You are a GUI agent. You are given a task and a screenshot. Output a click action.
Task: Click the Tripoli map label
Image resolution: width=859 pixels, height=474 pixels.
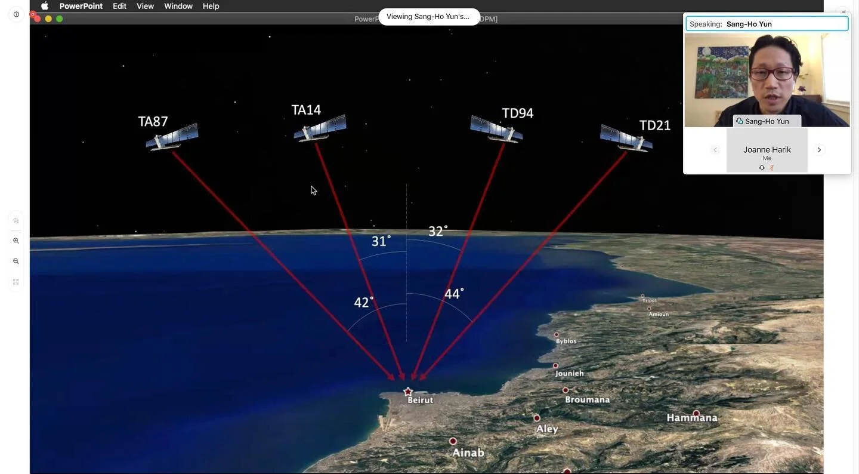(650, 300)
